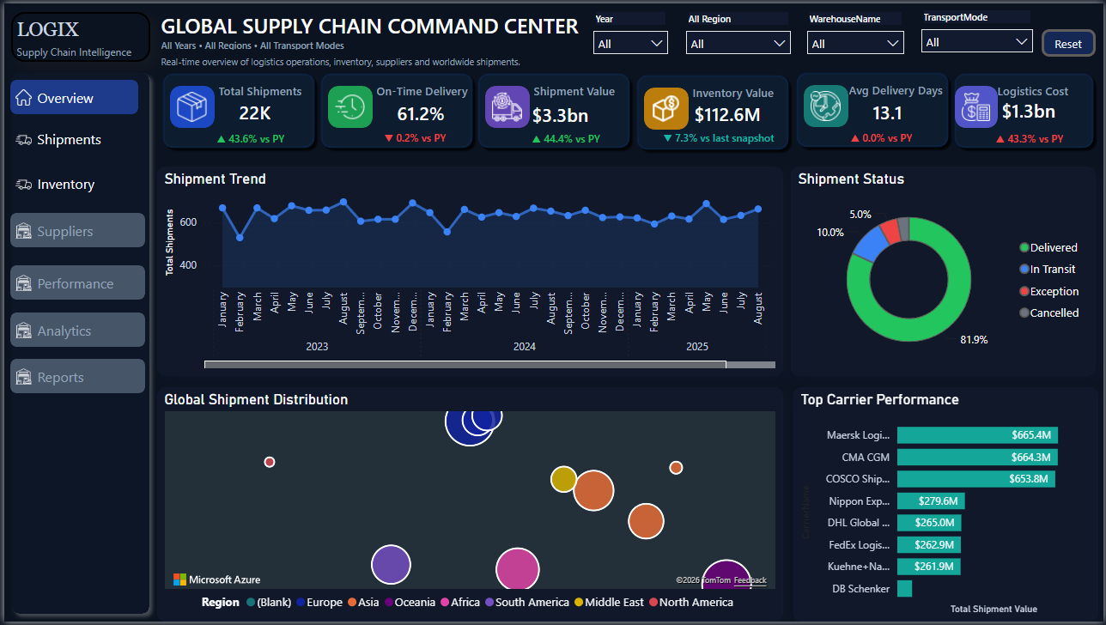Expand the All Region dropdown
Screen dimensions: 1106x625
coord(738,43)
